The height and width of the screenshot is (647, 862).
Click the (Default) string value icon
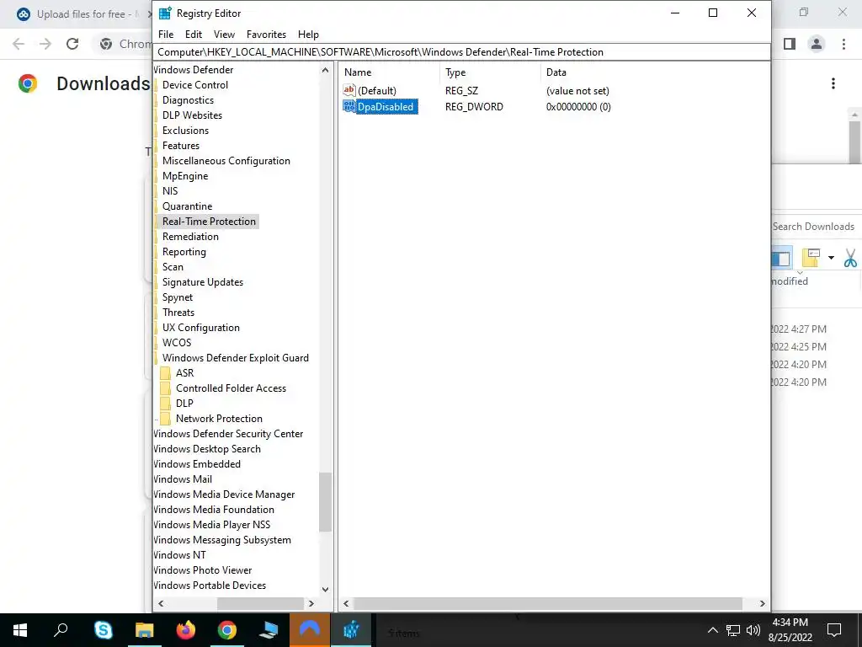tap(349, 90)
